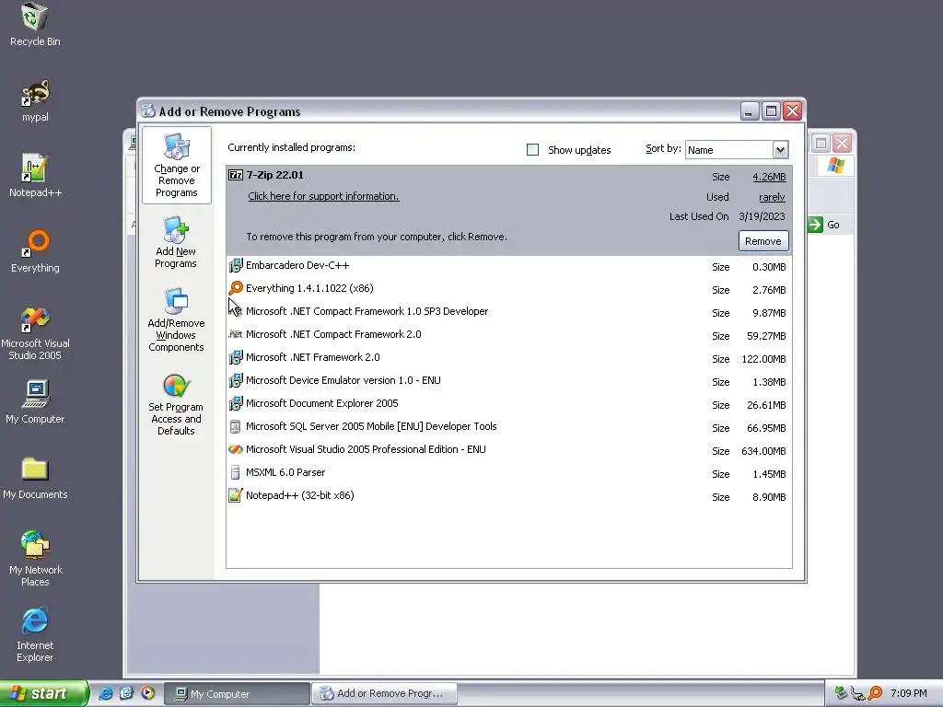Select Notepad++ desktop shortcut
Viewport: 943px width, 707px height.
click(x=35, y=176)
